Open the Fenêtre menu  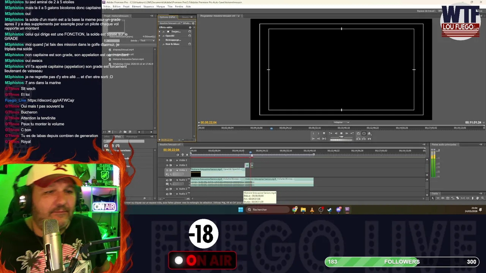tap(179, 6)
